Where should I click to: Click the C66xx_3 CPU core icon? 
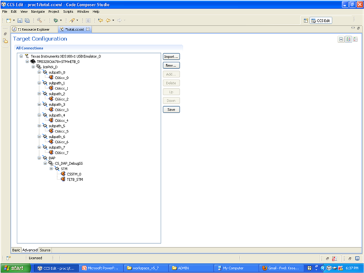click(51, 109)
